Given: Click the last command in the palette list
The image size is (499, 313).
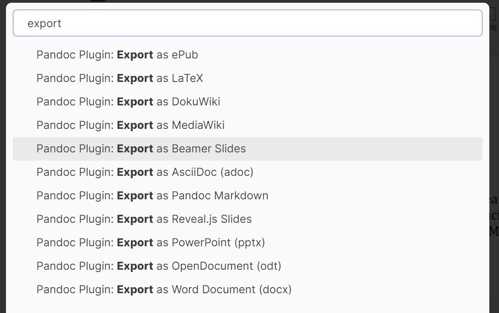Looking at the screenshot, I should (x=163, y=290).
